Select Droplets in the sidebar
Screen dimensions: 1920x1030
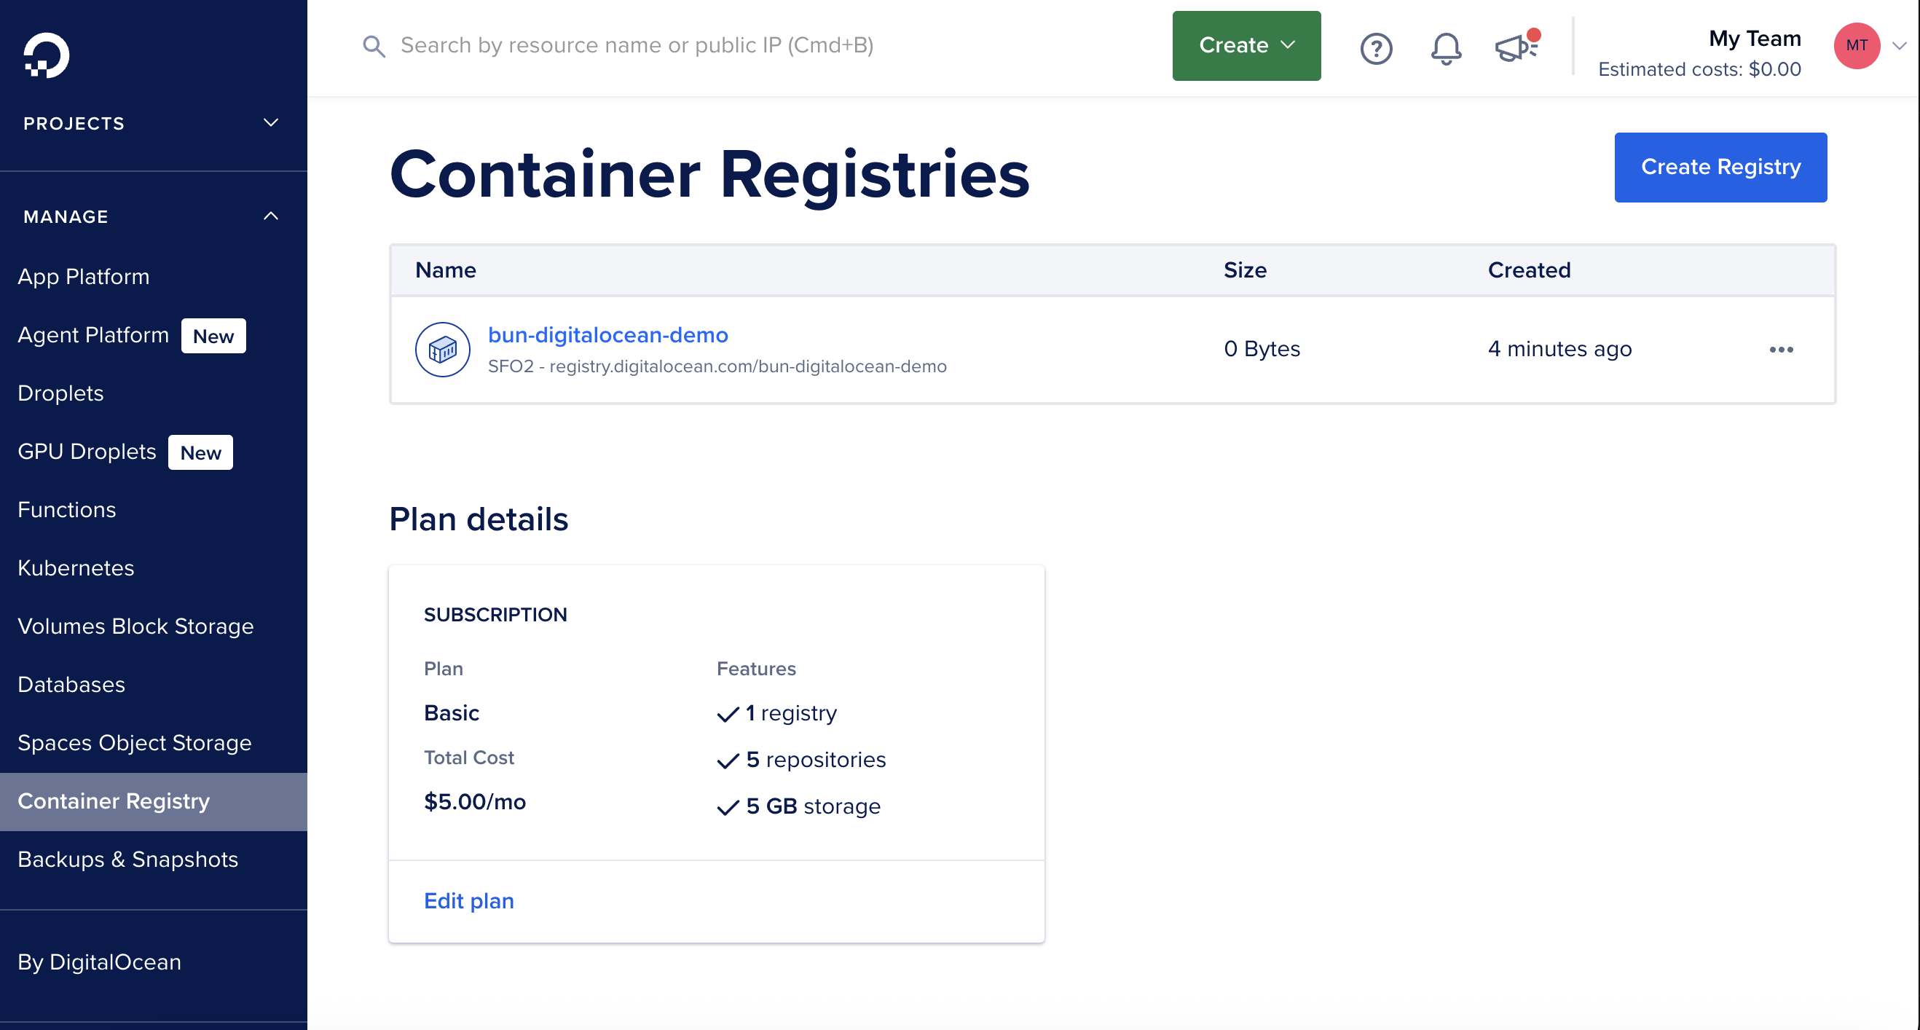point(60,393)
